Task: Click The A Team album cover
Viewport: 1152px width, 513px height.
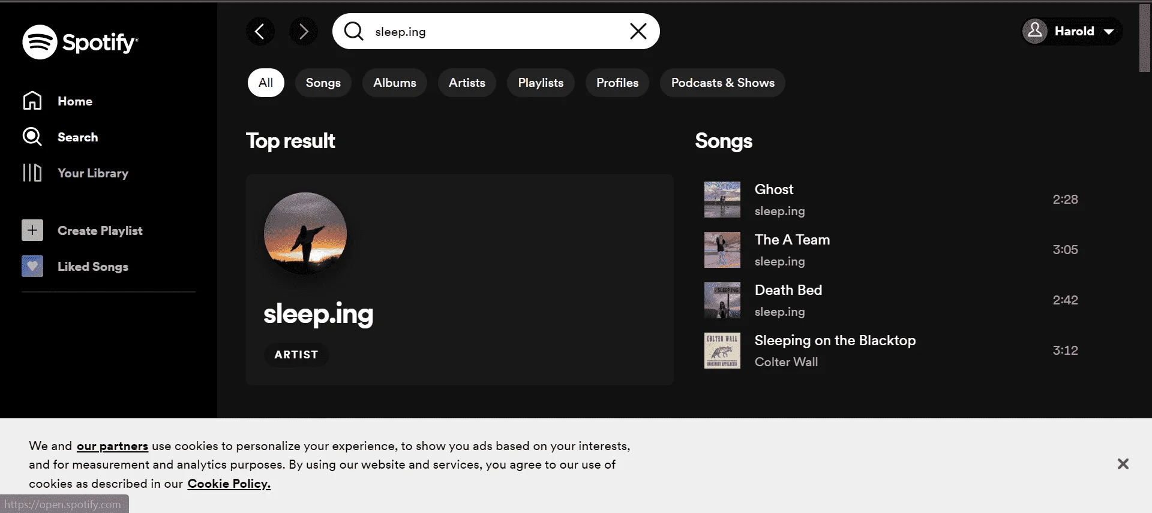Action: [x=722, y=250]
